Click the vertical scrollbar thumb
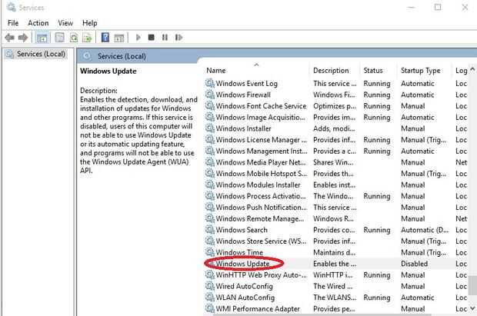477x316 pixels. tap(472, 285)
